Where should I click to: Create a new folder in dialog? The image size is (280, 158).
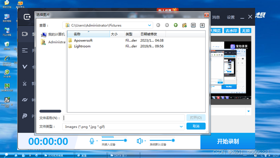click(184, 25)
